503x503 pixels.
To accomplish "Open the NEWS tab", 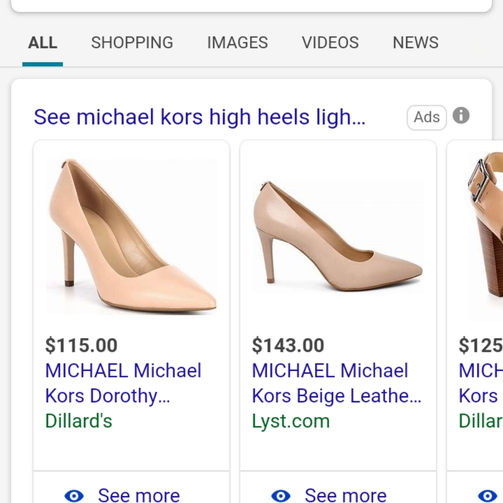I will pyautogui.click(x=415, y=43).
